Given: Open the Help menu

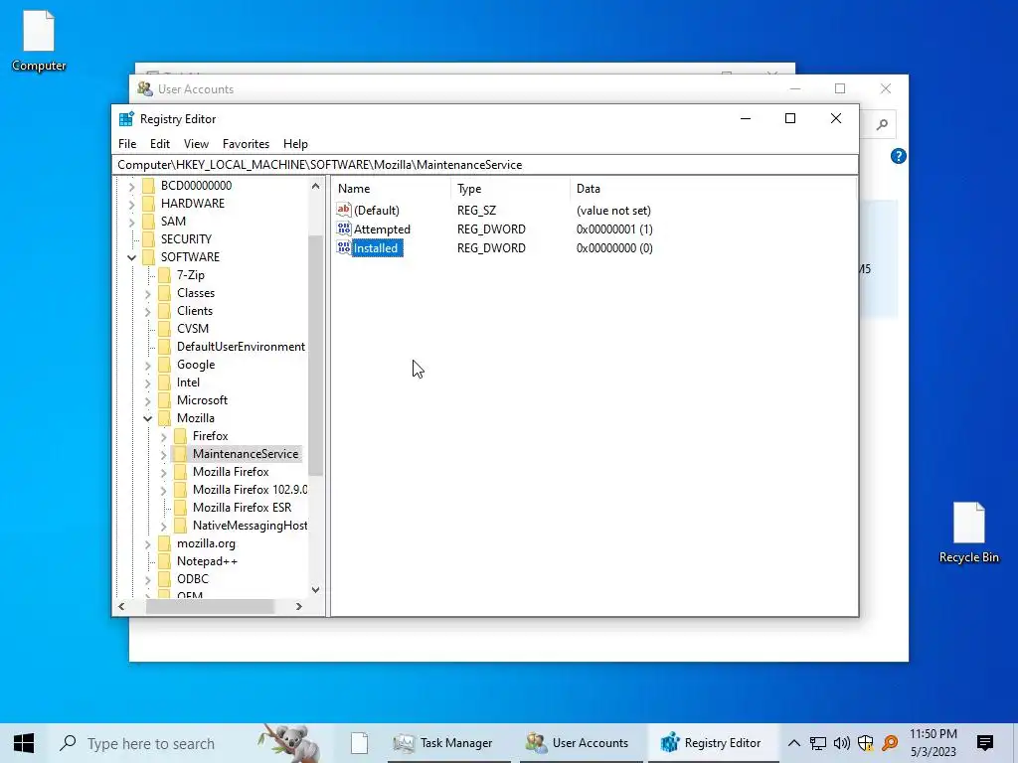Looking at the screenshot, I should (x=295, y=144).
